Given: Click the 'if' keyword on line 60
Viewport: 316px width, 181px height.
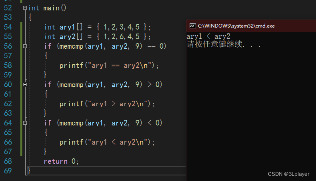Looking at the screenshot, I should tap(48, 85).
